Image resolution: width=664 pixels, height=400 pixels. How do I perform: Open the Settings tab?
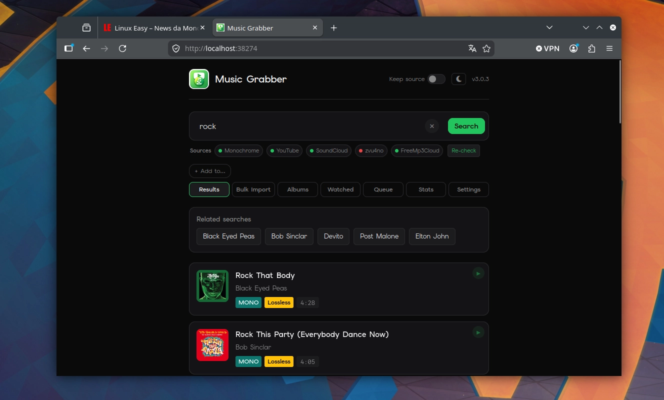468,189
